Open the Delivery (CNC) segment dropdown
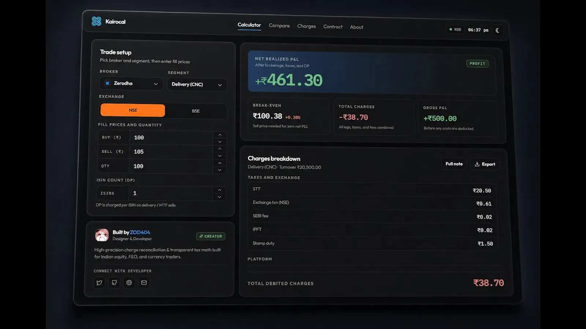 (x=197, y=84)
